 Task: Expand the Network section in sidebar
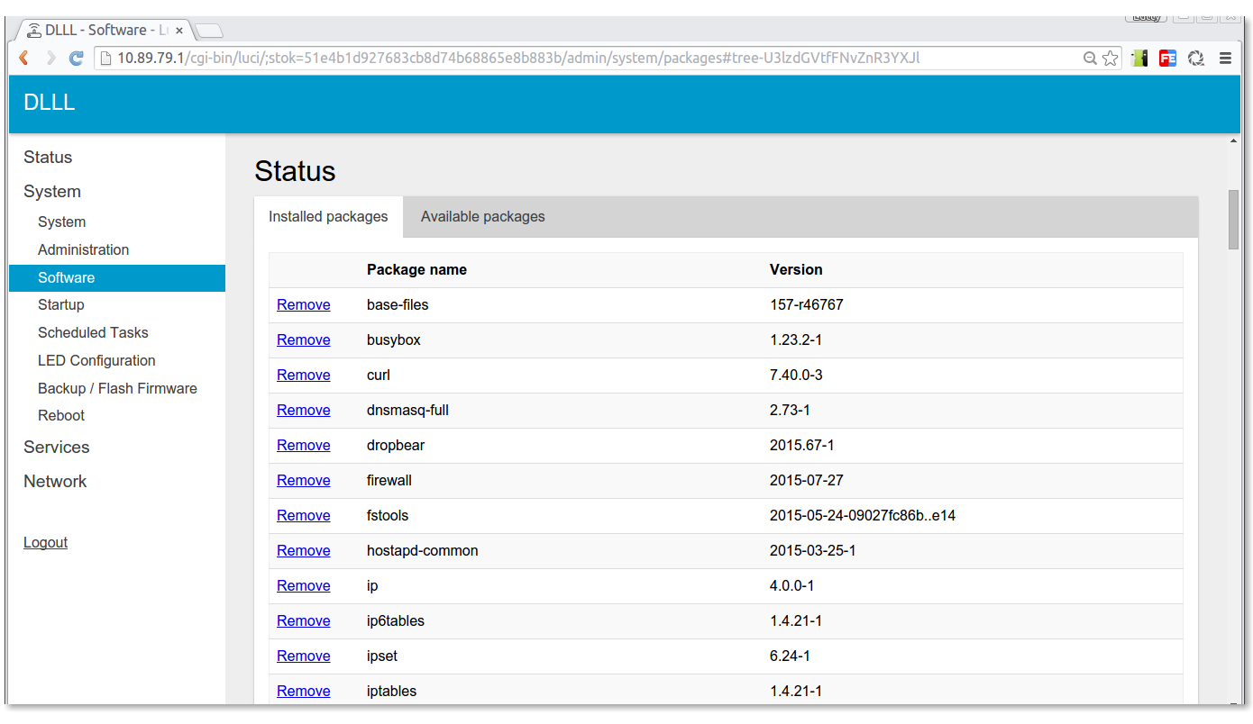[x=55, y=482]
